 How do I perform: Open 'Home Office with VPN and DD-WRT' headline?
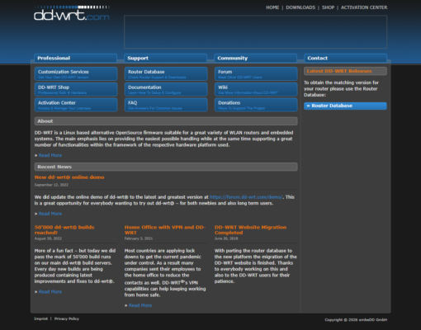(x=165, y=230)
